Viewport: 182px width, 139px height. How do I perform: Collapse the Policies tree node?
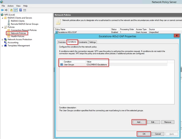(2, 27)
